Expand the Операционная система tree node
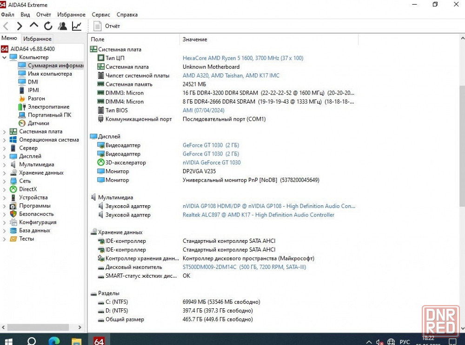The image size is (465, 345). coord(4,140)
